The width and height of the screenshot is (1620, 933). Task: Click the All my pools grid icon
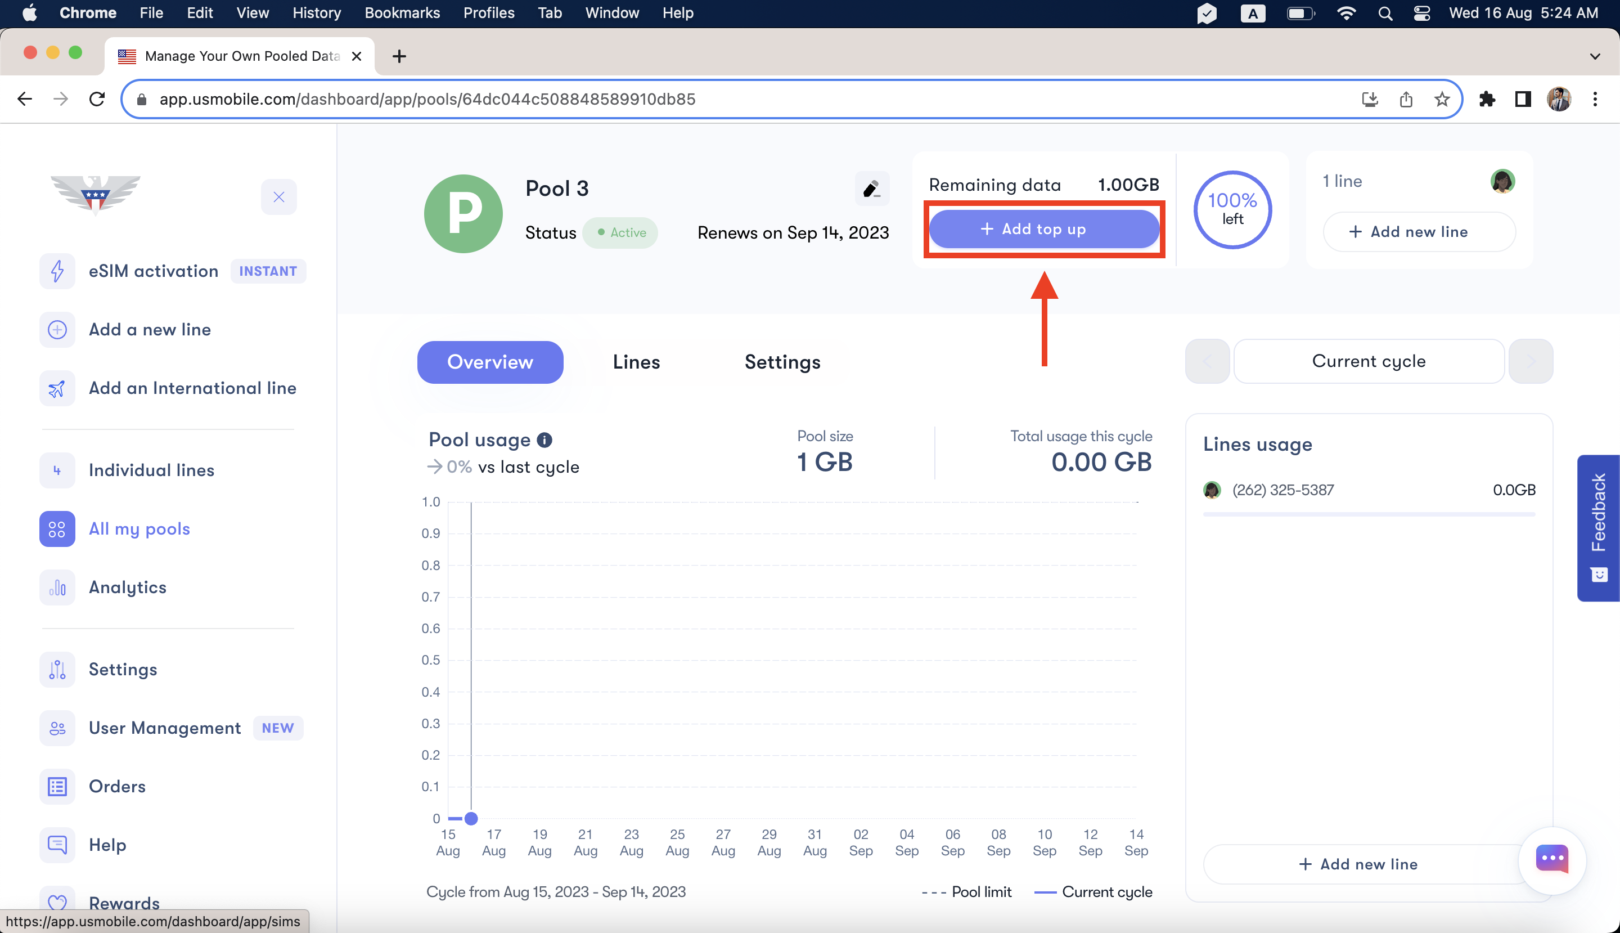coord(57,528)
